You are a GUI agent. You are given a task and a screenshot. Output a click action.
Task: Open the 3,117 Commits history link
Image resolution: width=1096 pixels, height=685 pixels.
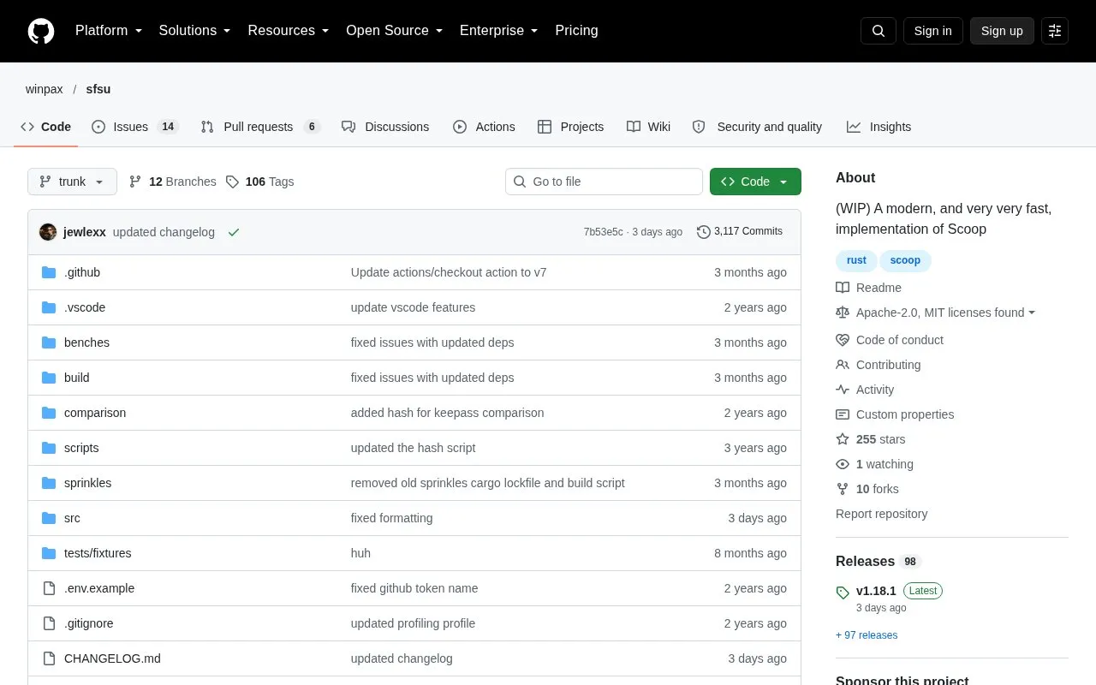click(x=740, y=232)
